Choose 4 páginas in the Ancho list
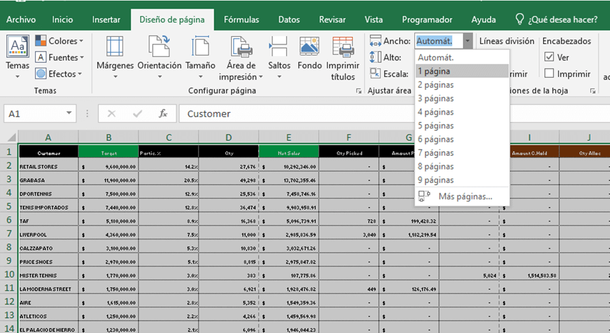Image resolution: width=610 pixels, height=333 pixels. [462, 112]
